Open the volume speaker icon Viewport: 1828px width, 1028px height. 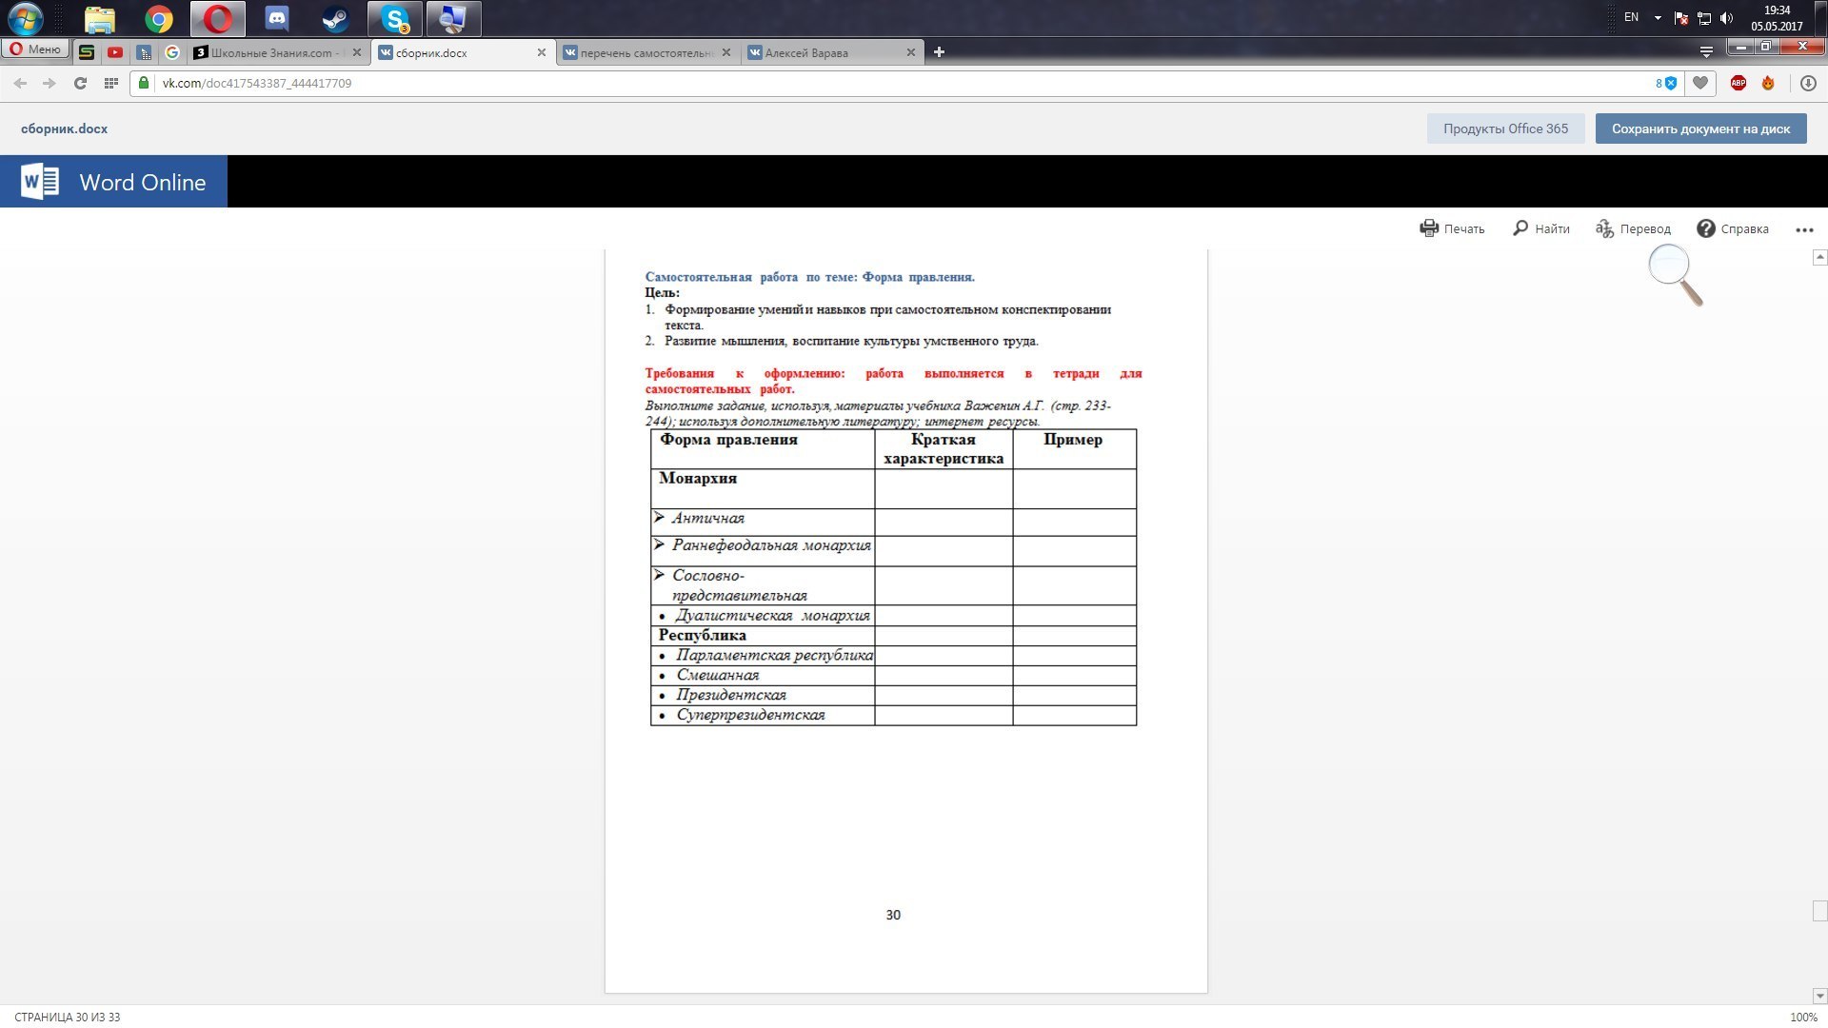pos(1727,18)
